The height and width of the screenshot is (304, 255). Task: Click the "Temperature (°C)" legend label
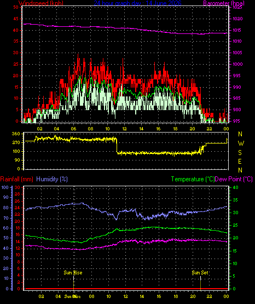coord(193,179)
